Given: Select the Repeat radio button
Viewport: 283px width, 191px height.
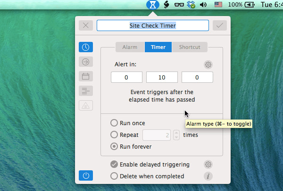Looking at the screenshot, I should coord(114,135).
